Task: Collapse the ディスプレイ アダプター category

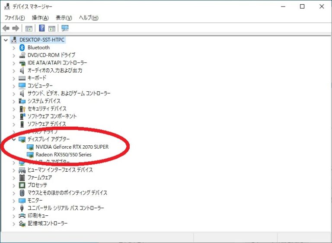Action: [14, 139]
